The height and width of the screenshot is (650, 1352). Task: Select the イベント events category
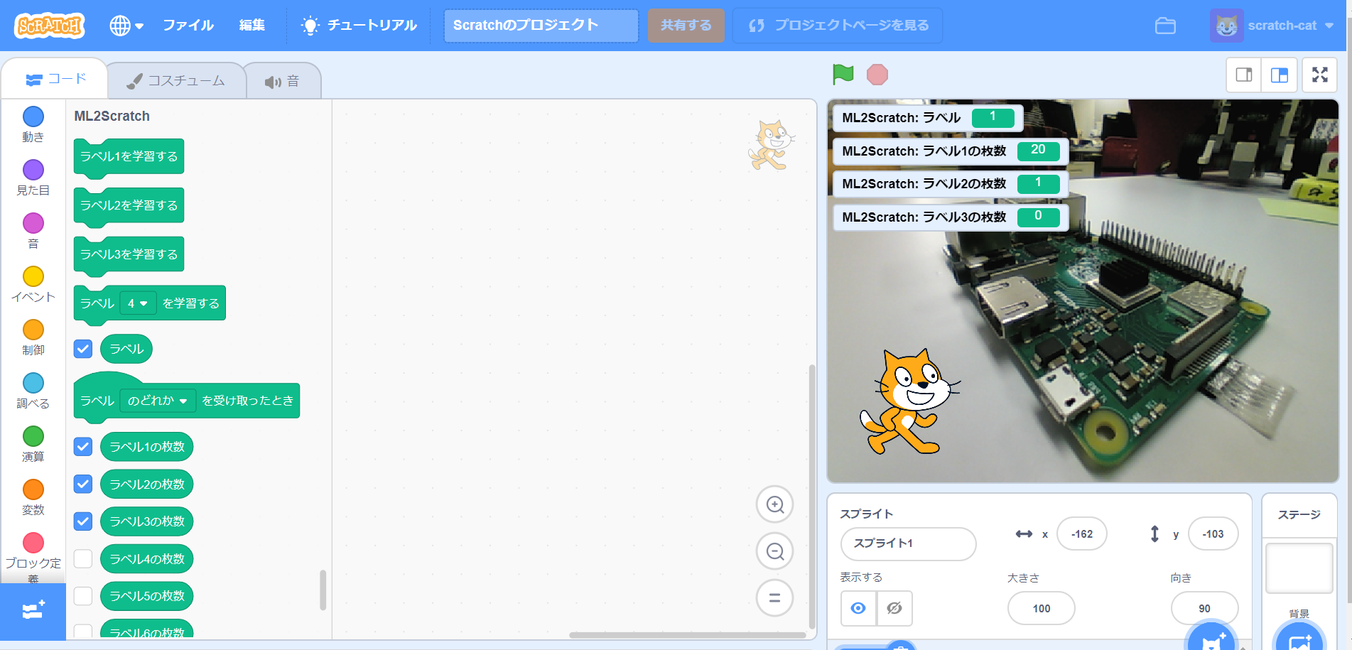33,284
